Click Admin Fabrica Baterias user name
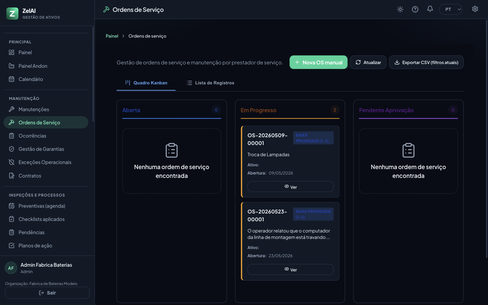Screen dimensions: 488x305 click(46, 265)
